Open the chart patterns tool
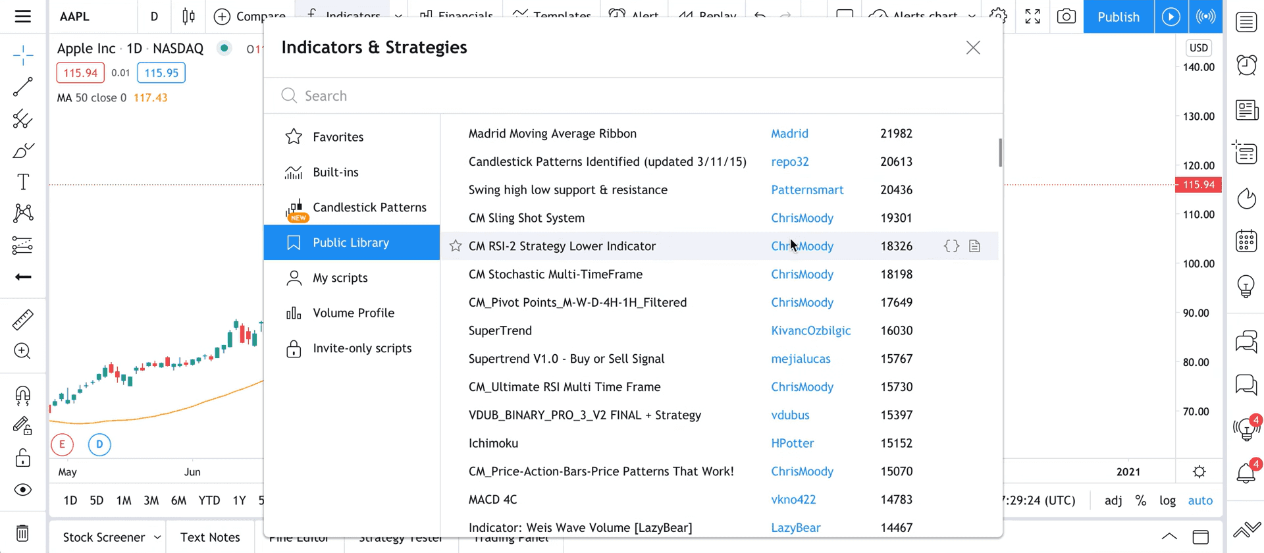The width and height of the screenshot is (1264, 553). click(23, 213)
